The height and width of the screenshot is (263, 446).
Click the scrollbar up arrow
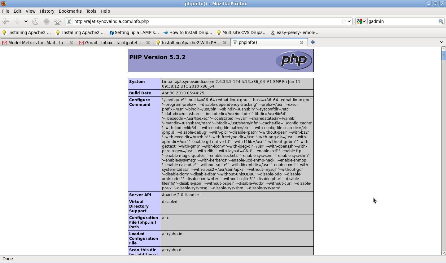pos(444,49)
